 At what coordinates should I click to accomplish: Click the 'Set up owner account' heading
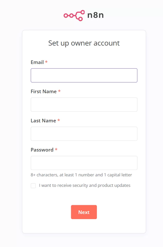84,43
